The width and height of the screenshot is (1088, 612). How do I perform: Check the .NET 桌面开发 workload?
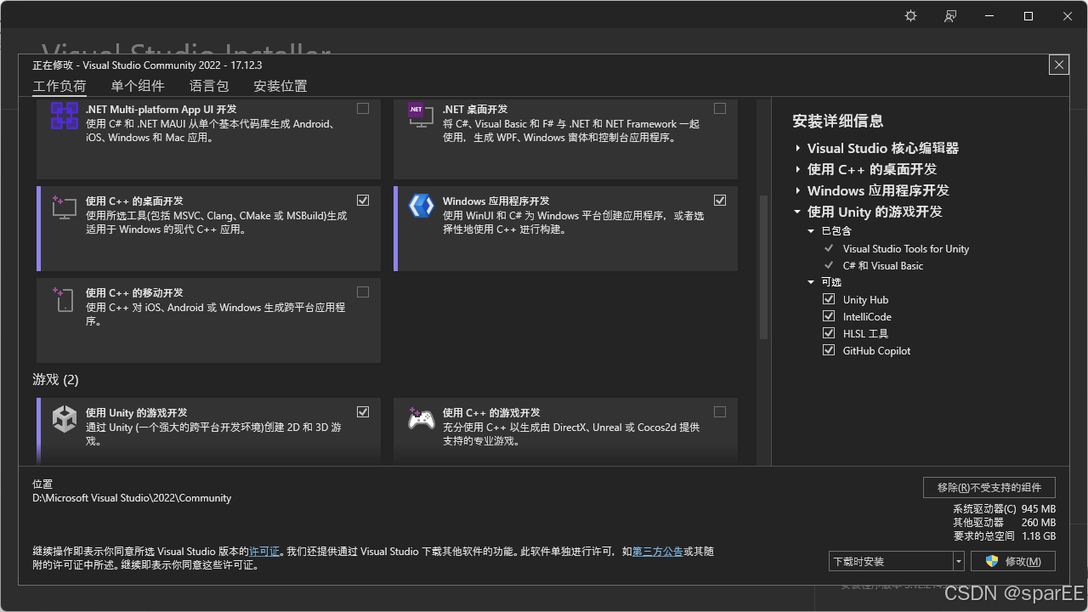coord(720,108)
